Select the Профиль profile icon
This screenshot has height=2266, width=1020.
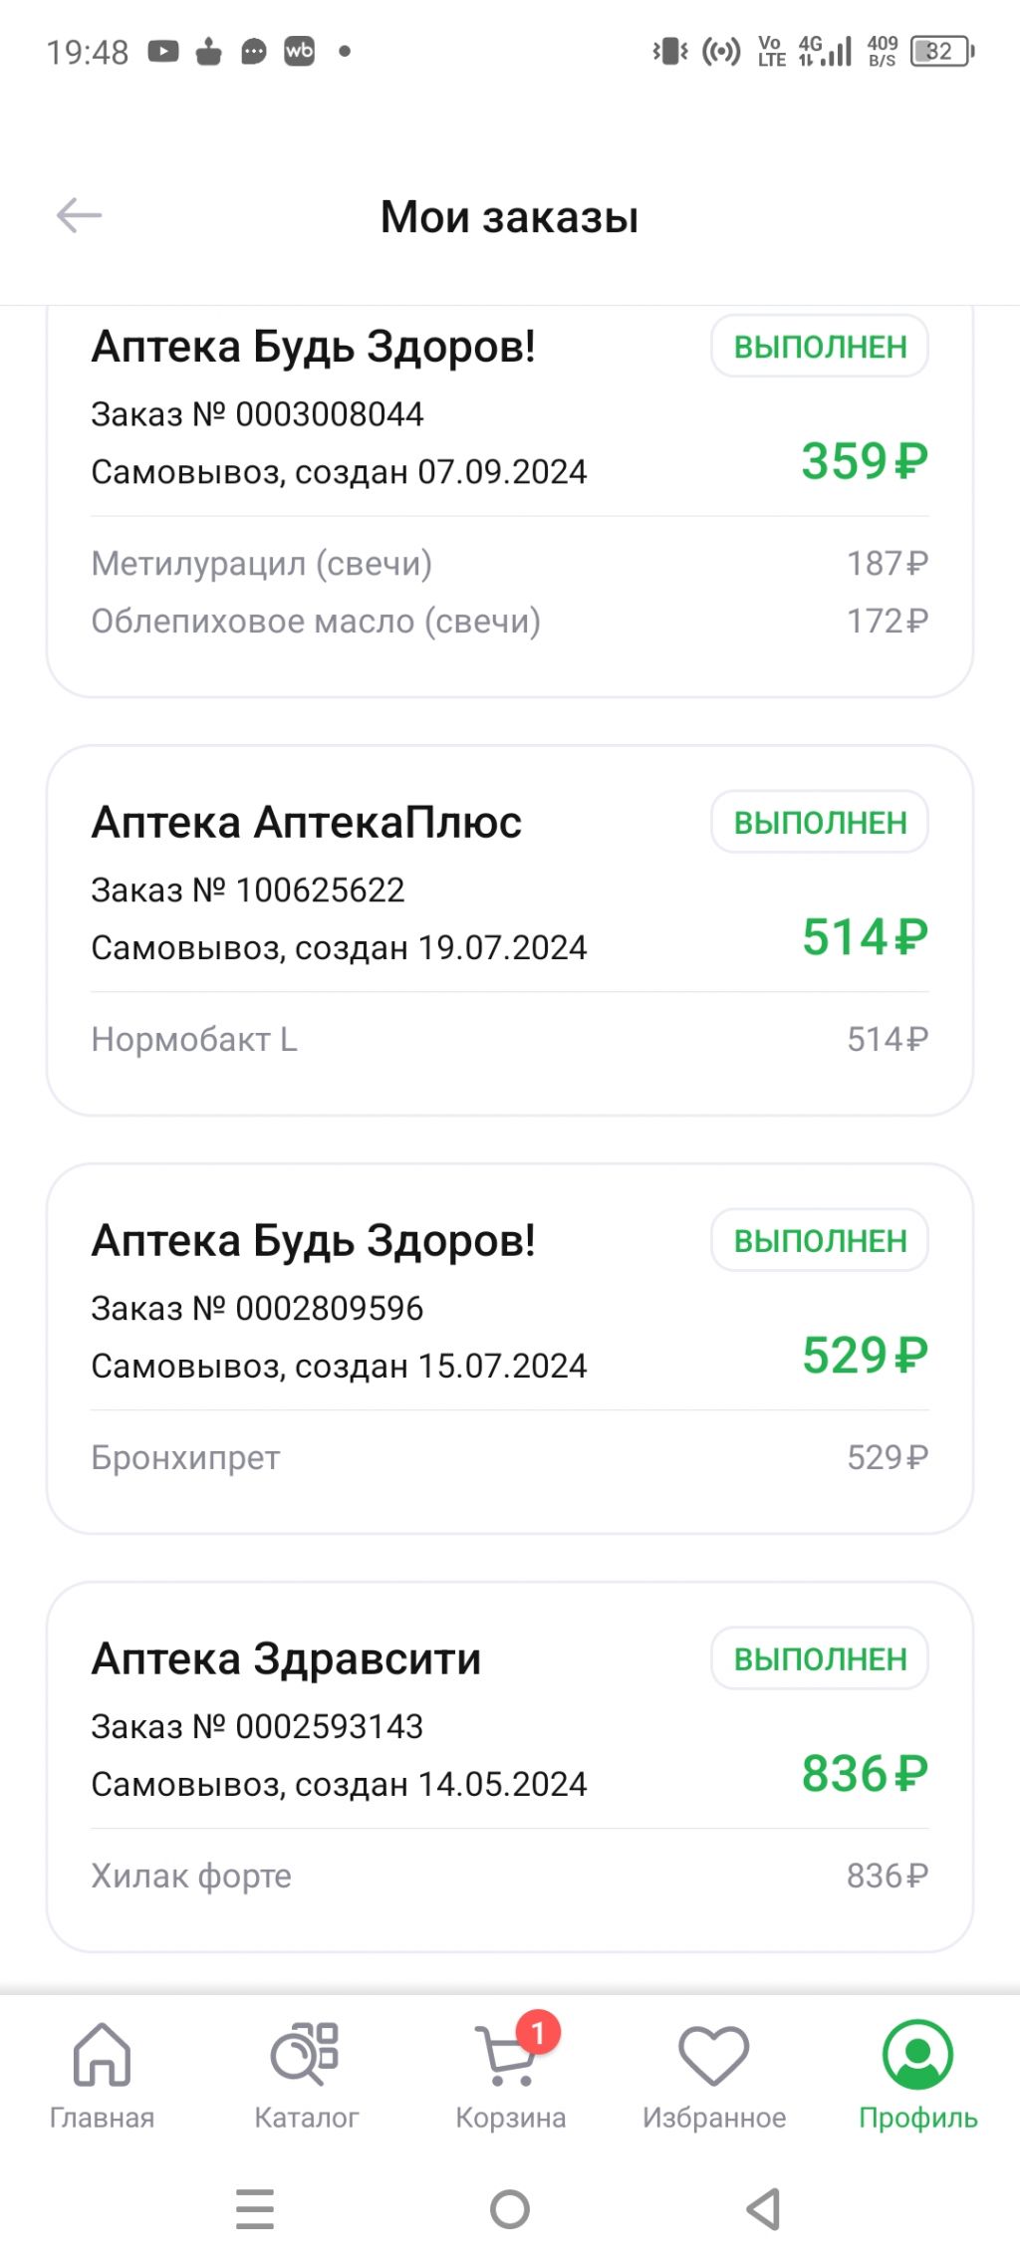917,2054
